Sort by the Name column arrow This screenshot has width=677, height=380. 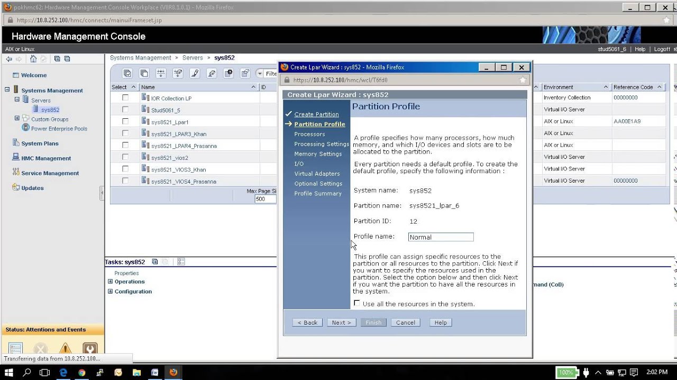tap(254, 87)
